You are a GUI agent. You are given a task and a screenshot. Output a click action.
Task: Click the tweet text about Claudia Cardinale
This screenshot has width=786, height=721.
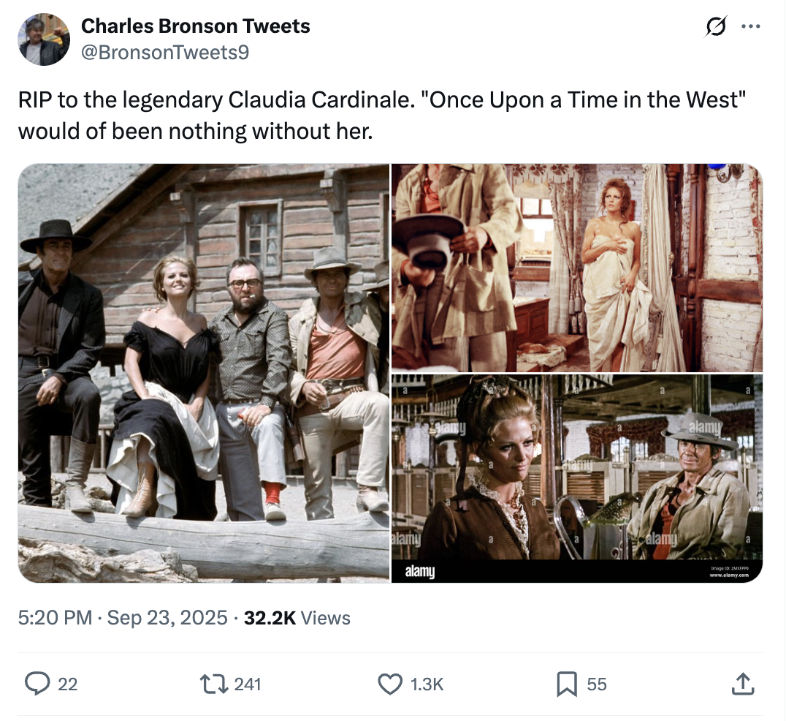[x=380, y=115]
